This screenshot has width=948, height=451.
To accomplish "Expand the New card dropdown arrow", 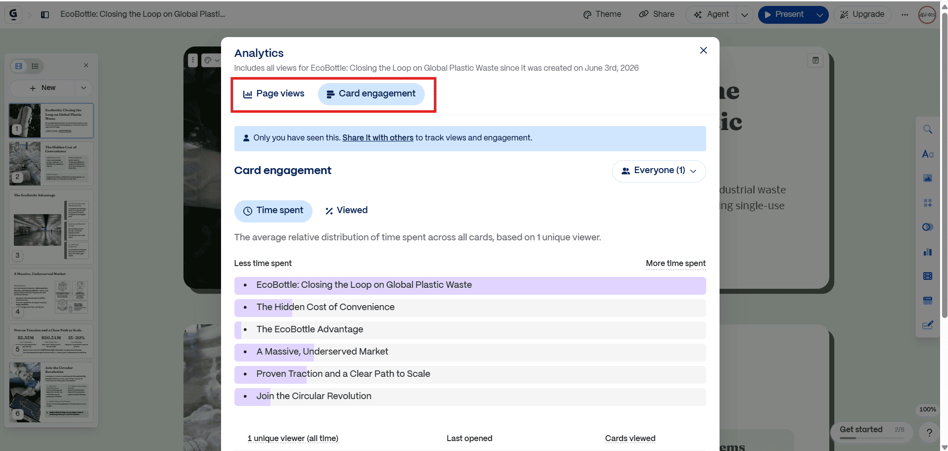I will coord(84,88).
